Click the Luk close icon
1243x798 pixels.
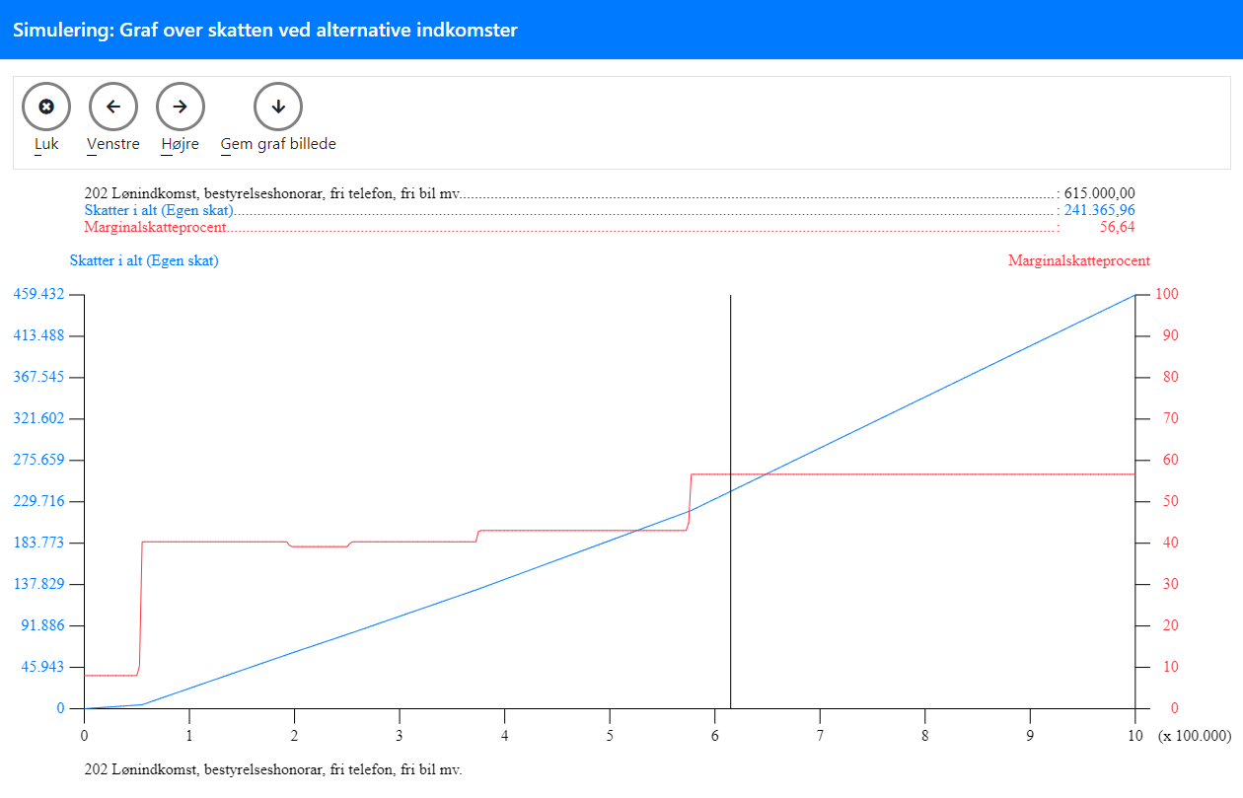(x=46, y=107)
